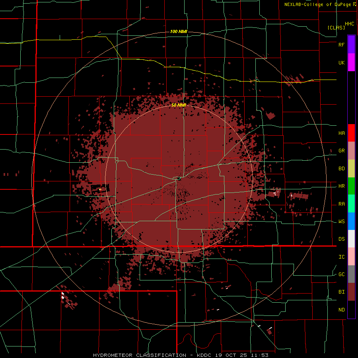Click the ND black legend swatch
The width and height of the screenshot is (358, 358).
click(x=351, y=309)
